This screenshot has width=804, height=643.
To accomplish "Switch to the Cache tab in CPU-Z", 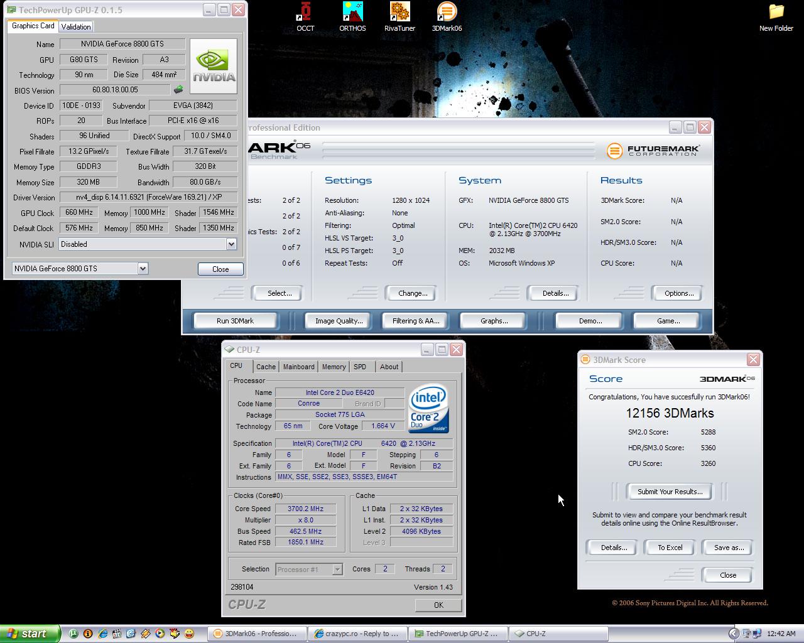I will (x=266, y=367).
